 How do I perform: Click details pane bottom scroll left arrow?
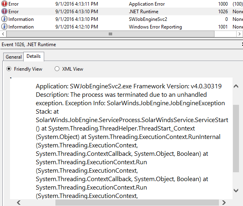pyautogui.click(x=19, y=202)
